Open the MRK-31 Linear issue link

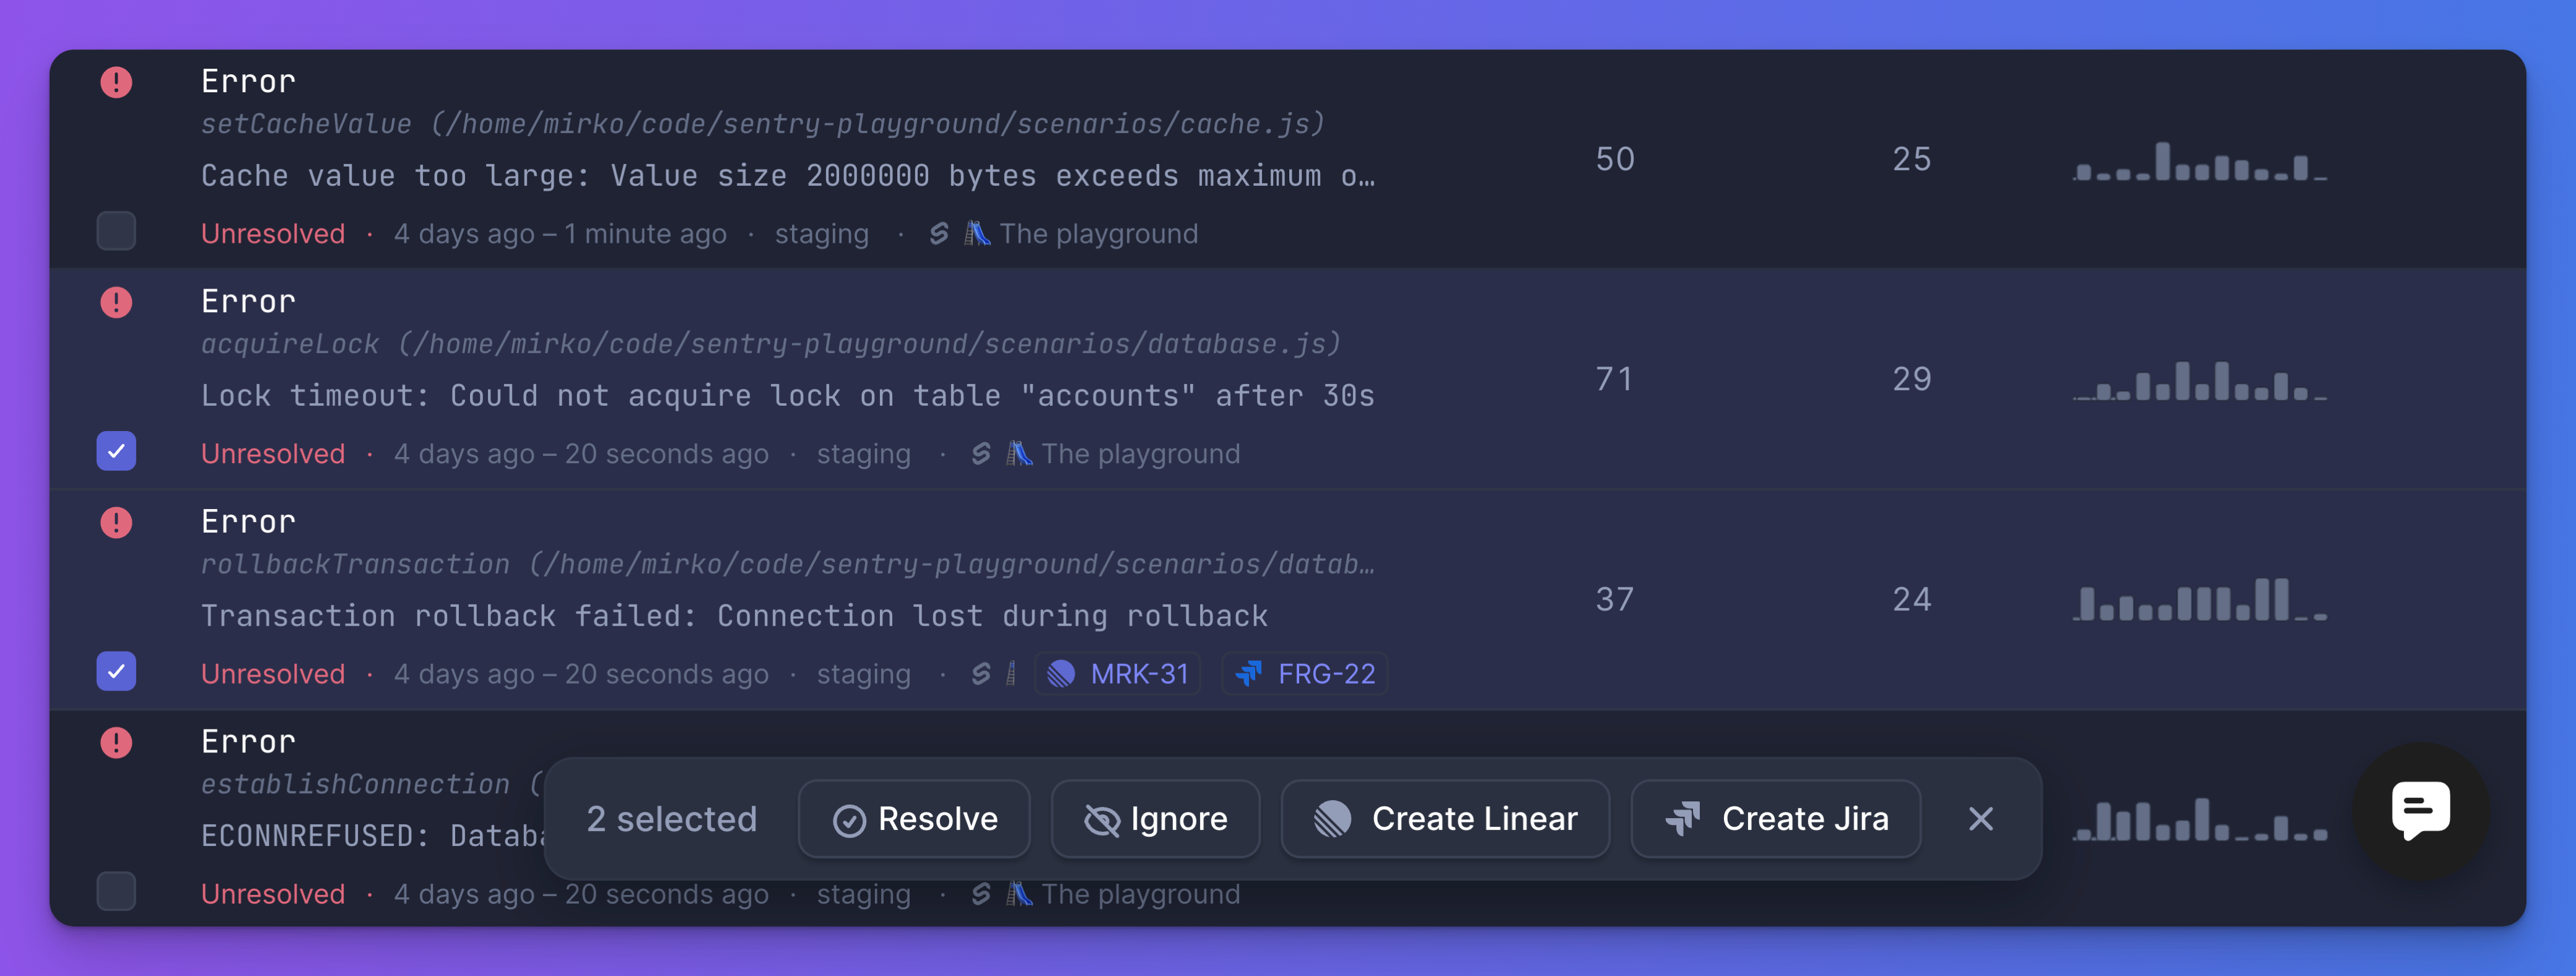coord(1117,674)
